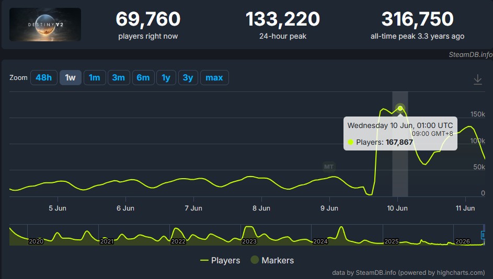Image resolution: width=493 pixels, height=279 pixels.
Task: Open the SteamDB.info credit link
Action: 471,54
